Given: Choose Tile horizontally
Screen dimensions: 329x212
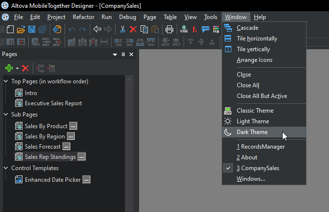Looking at the screenshot, I should (x=264, y=39).
